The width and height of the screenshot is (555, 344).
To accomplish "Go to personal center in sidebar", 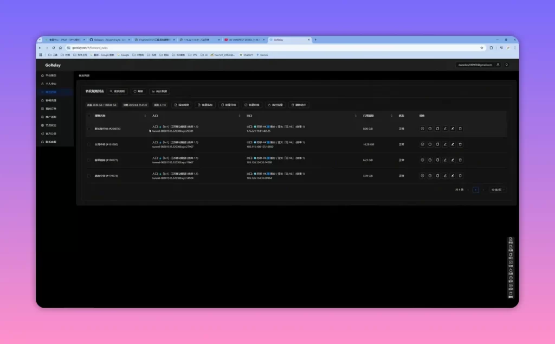I will (x=50, y=84).
